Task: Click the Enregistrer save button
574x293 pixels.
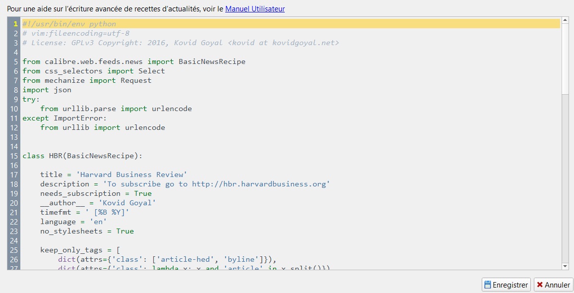Action: (506, 285)
